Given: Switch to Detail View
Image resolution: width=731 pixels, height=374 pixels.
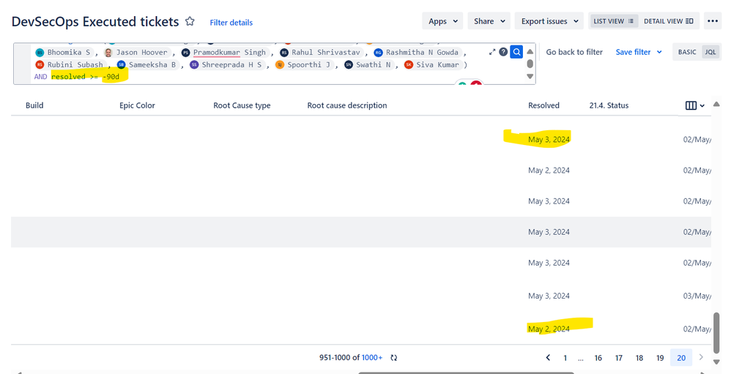Looking at the screenshot, I should tap(669, 21).
